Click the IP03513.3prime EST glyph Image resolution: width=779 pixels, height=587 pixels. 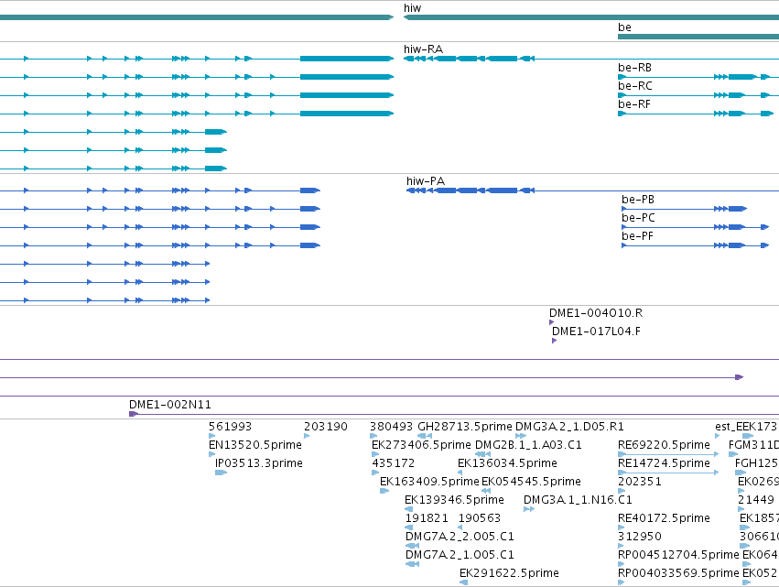click(x=221, y=473)
